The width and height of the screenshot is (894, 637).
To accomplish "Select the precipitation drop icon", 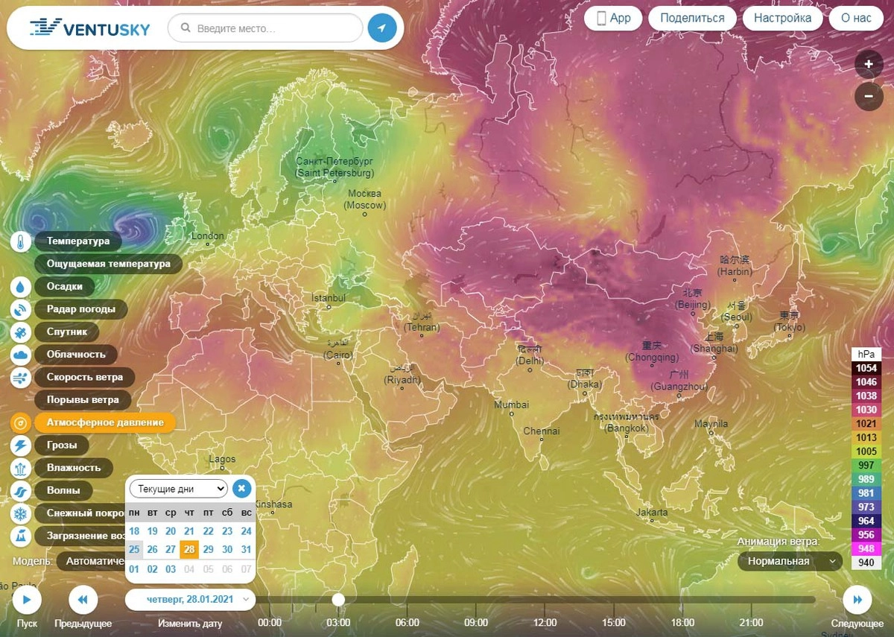I will 21,287.
